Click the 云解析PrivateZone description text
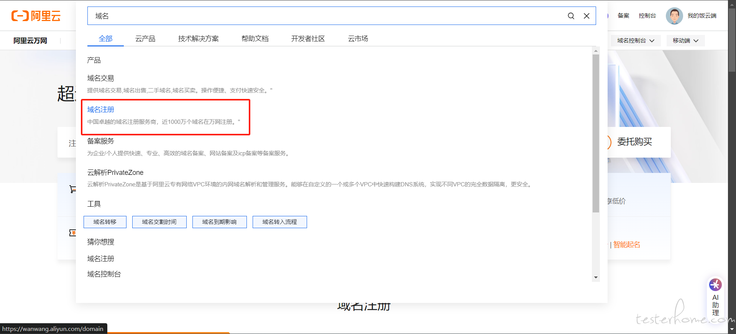The image size is (736, 334). [310, 184]
